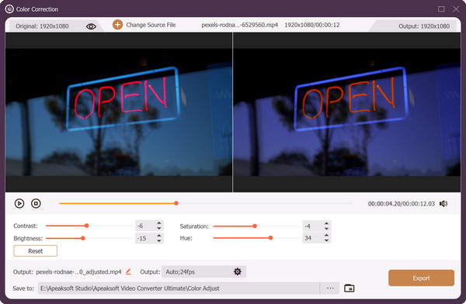Click the original video preview pane
The width and height of the screenshot is (466, 304).
[119, 112]
